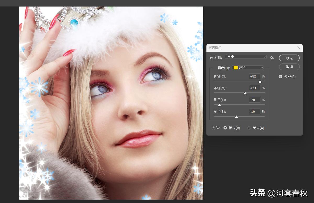Focus the 洋红 value field showing +23
Viewport: 314px width, 203px height.
(x=254, y=88)
